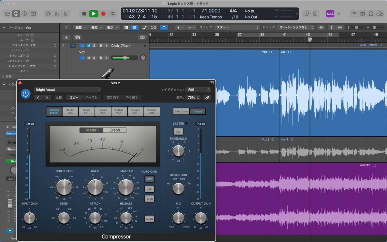Toggle the Flex bowtie button
The width and height of the screenshot is (387, 242).
[153, 27]
